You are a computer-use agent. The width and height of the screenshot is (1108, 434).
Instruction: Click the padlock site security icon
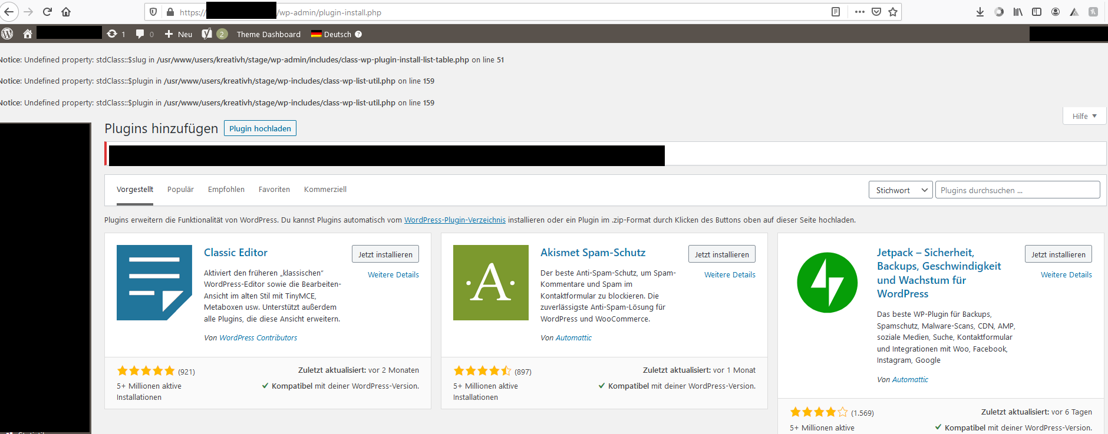click(x=170, y=12)
